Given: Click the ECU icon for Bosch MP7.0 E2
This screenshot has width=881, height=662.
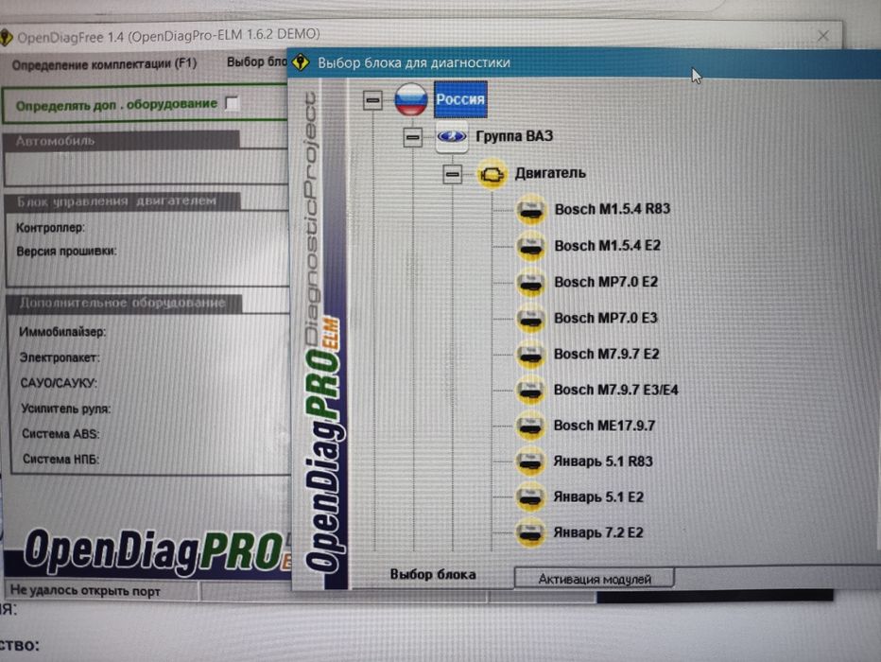Looking at the screenshot, I should click(530, 282).
